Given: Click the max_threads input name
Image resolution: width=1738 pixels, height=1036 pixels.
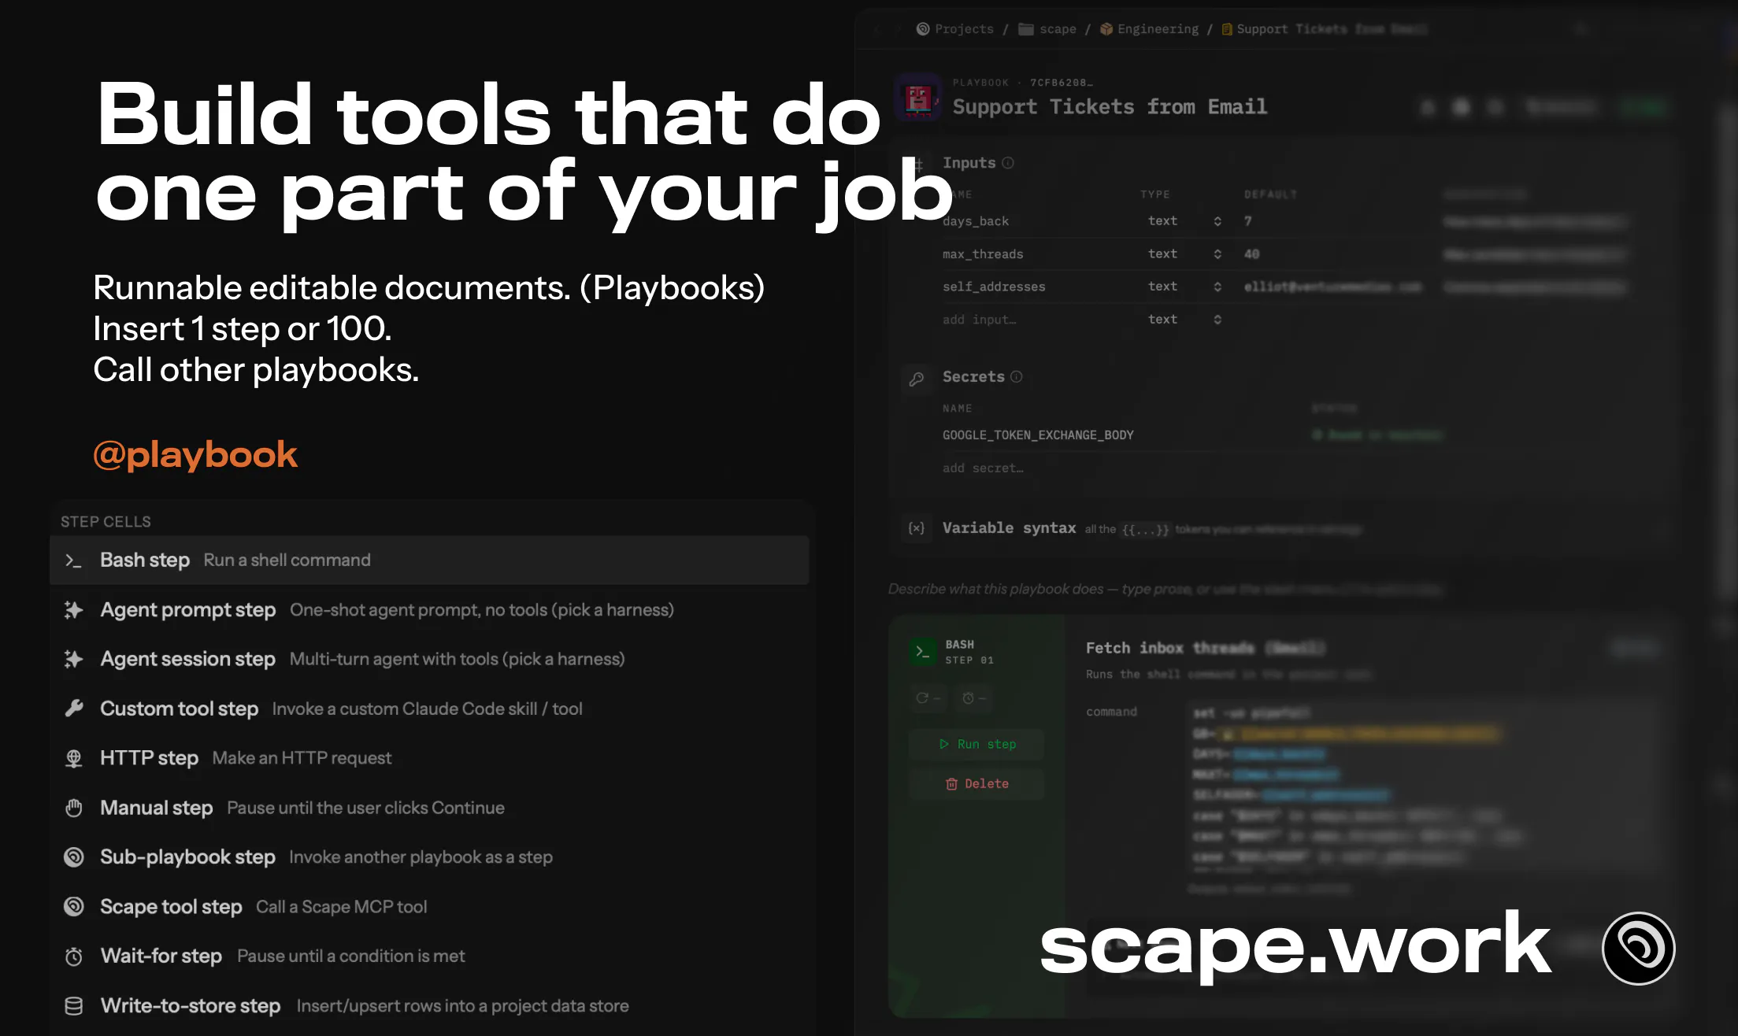Looking at the screenshot, I should [983, 254].
